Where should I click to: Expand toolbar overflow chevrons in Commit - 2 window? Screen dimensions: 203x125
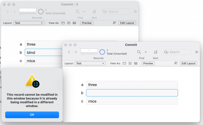pyautogui.click(x=135, y=12)
